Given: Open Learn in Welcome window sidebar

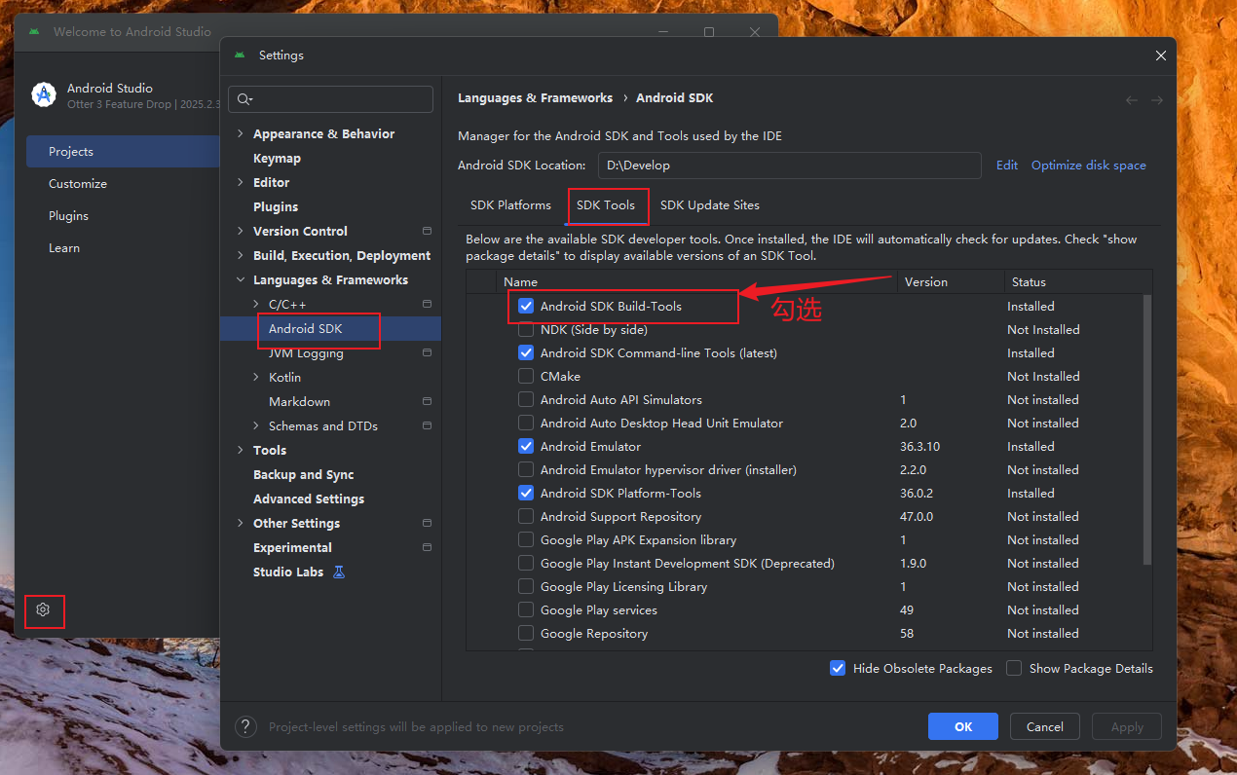Looking at the screenshot, I should [123, 247].
